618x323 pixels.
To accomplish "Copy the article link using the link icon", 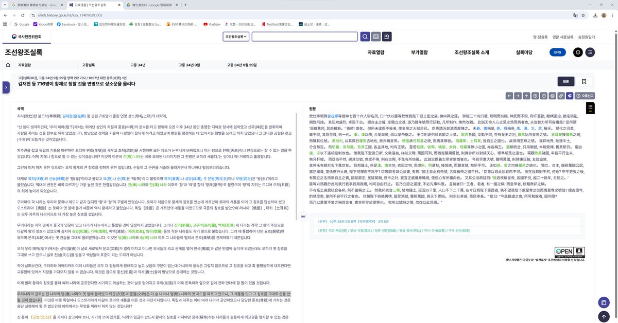I will point(561,96).
